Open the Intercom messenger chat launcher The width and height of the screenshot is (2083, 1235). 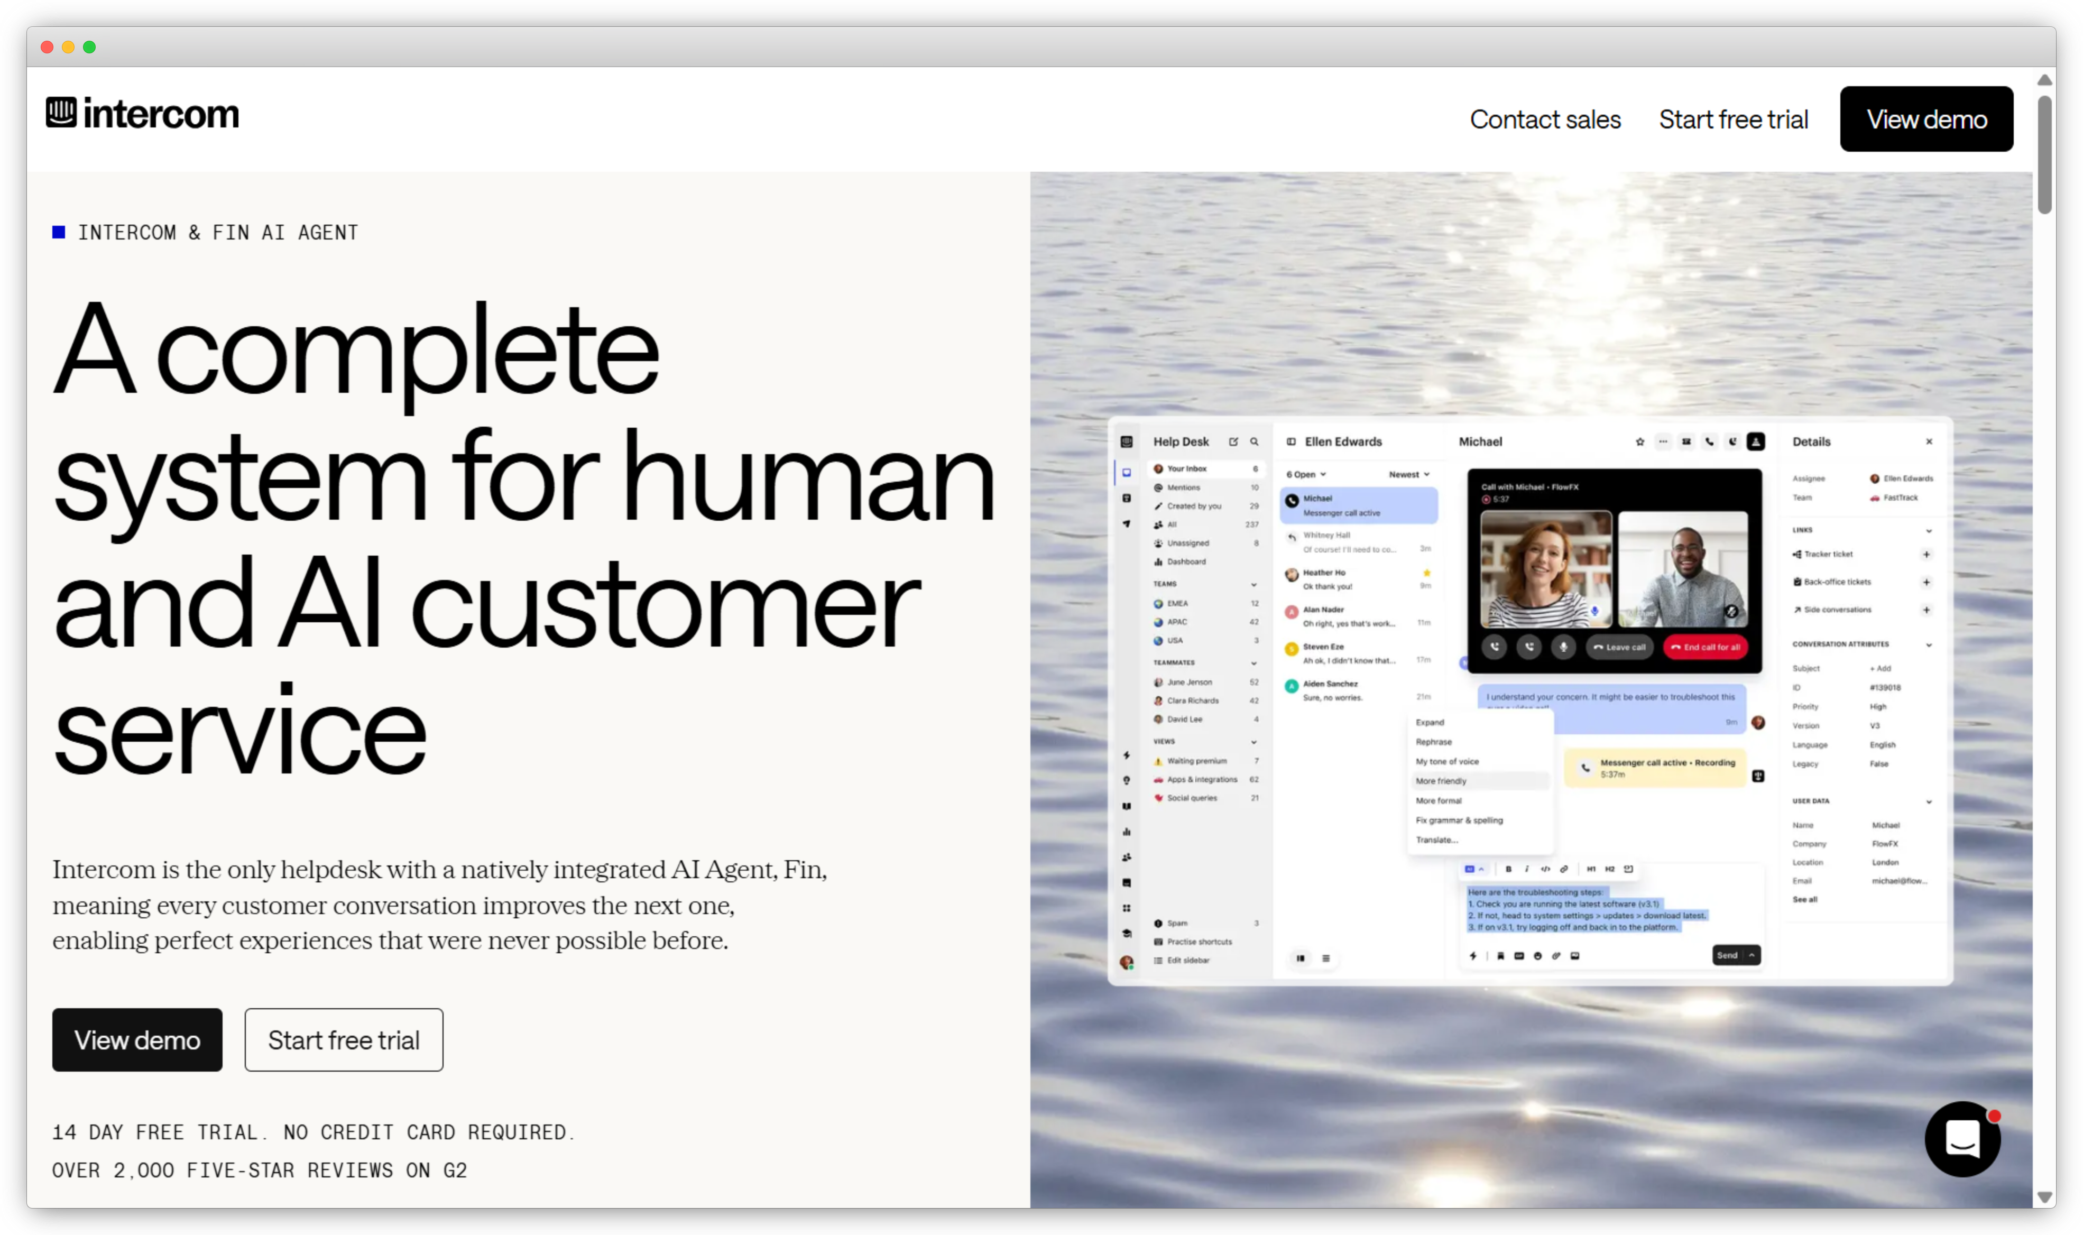(1961, 1138)
